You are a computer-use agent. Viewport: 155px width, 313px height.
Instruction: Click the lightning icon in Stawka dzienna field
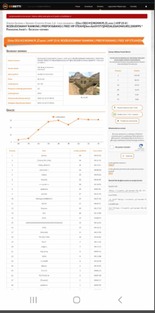115,108
